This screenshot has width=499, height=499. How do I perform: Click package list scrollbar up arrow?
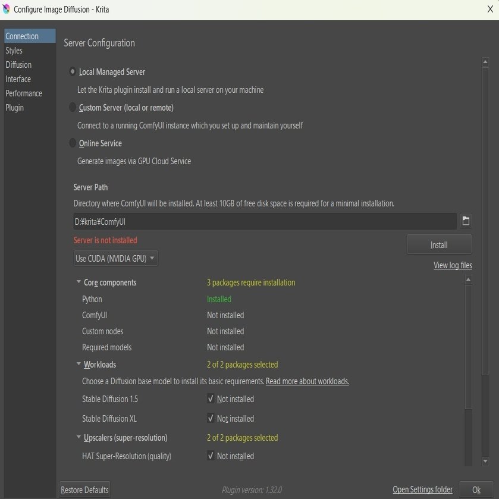(x=468, y=280)
